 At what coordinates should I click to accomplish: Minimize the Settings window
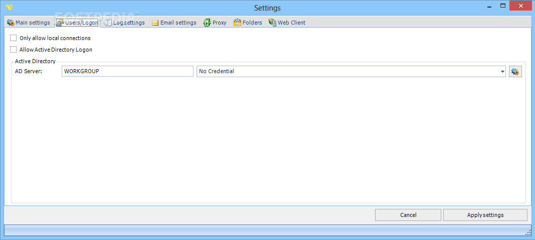(x=489, y=6)
